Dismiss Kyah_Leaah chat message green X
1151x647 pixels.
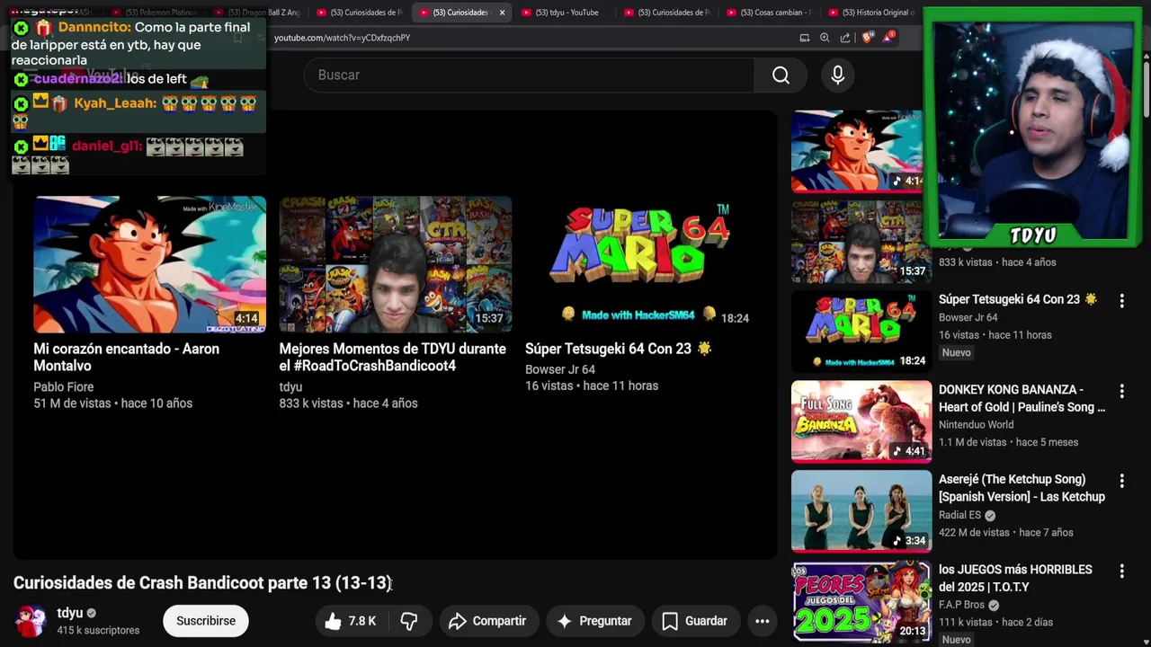point(21,103)
